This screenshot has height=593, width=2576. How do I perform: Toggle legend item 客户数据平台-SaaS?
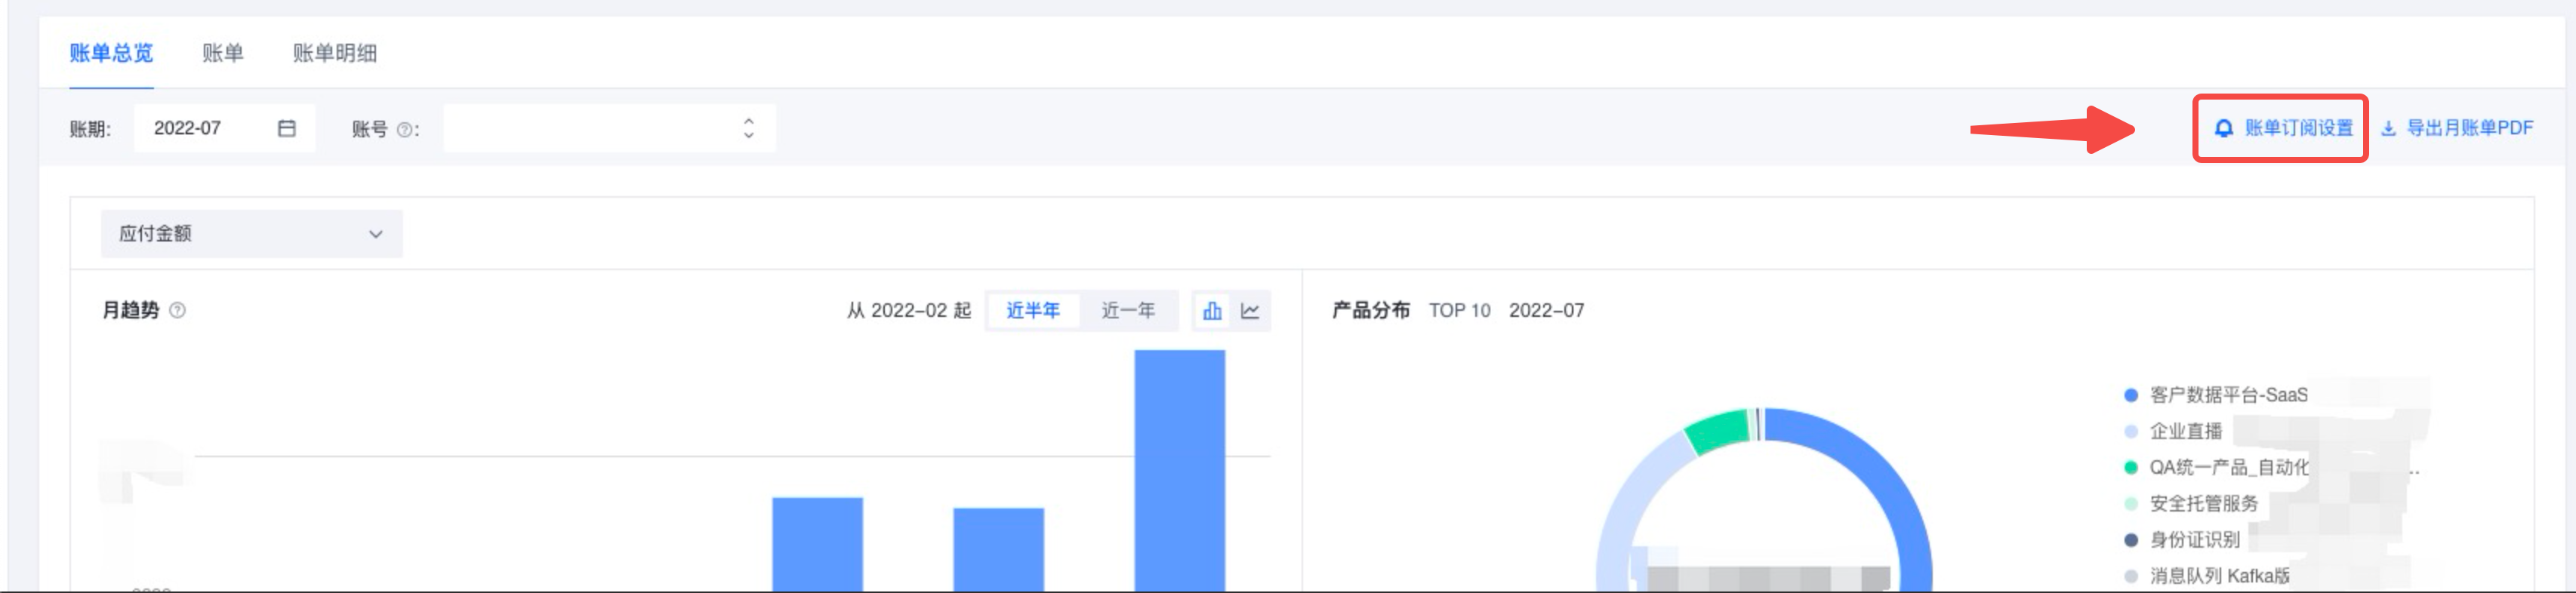click(2216, 395)
